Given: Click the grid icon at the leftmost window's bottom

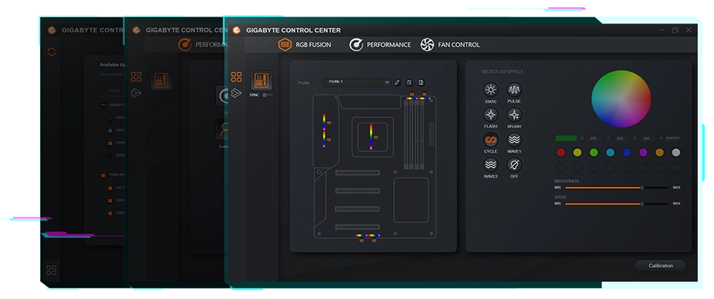Looking at the screenshot, I should pos(51,270).
